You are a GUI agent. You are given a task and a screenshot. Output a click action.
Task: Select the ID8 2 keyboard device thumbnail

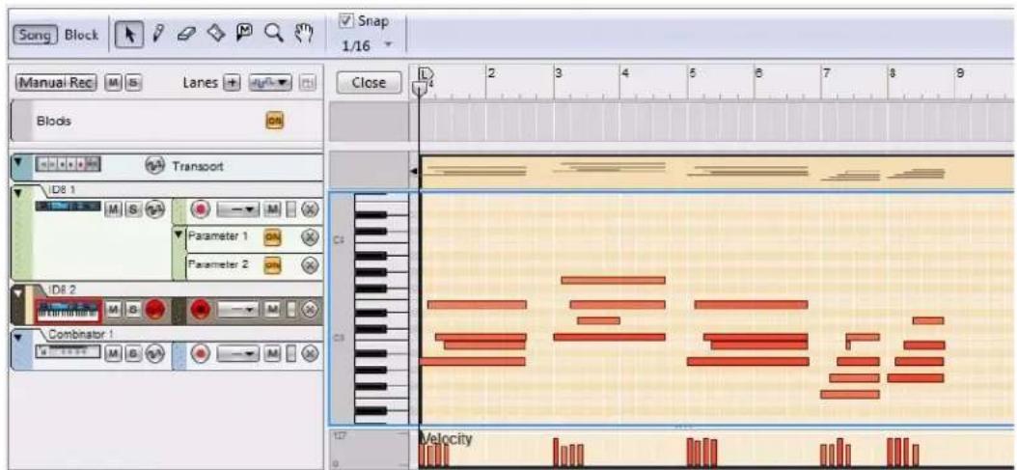69,310
